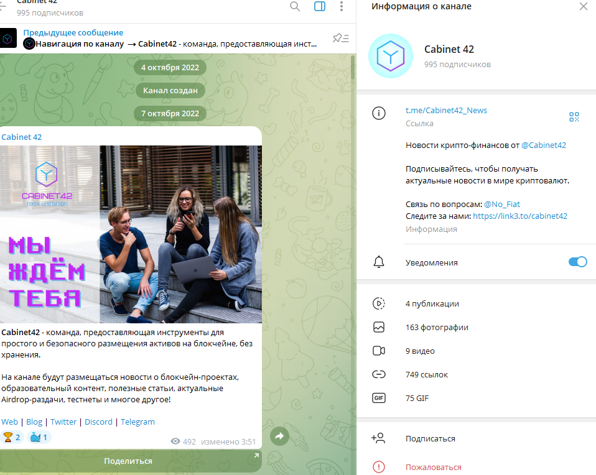Image resolution: width=596 pixels, height=475 pixels.
Task: Toggle the side panel layout icon
Action: [x=320, y=6]
